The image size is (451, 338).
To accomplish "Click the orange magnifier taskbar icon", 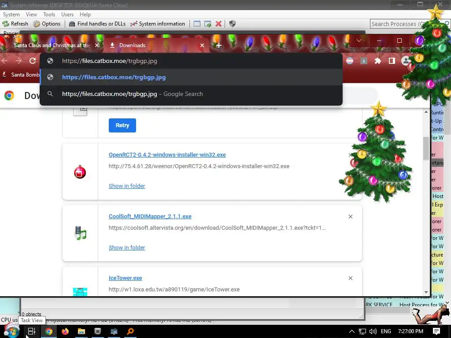I will tap(130, 331).
